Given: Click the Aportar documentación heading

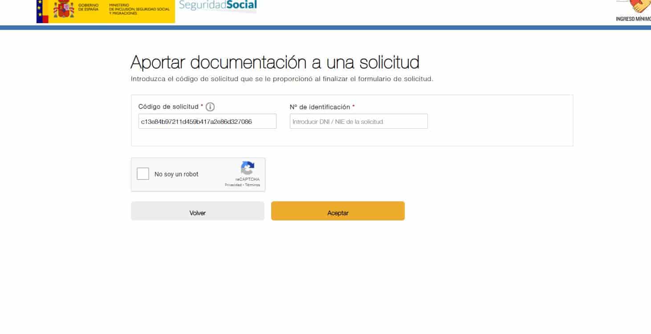Looking at the screenshot, I should (x=274, y=62).
